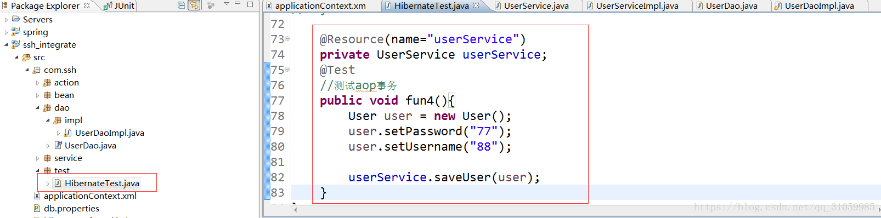Click applicationContext.xml file icon in tree
The image size is (881, 218).
[37, 196]
